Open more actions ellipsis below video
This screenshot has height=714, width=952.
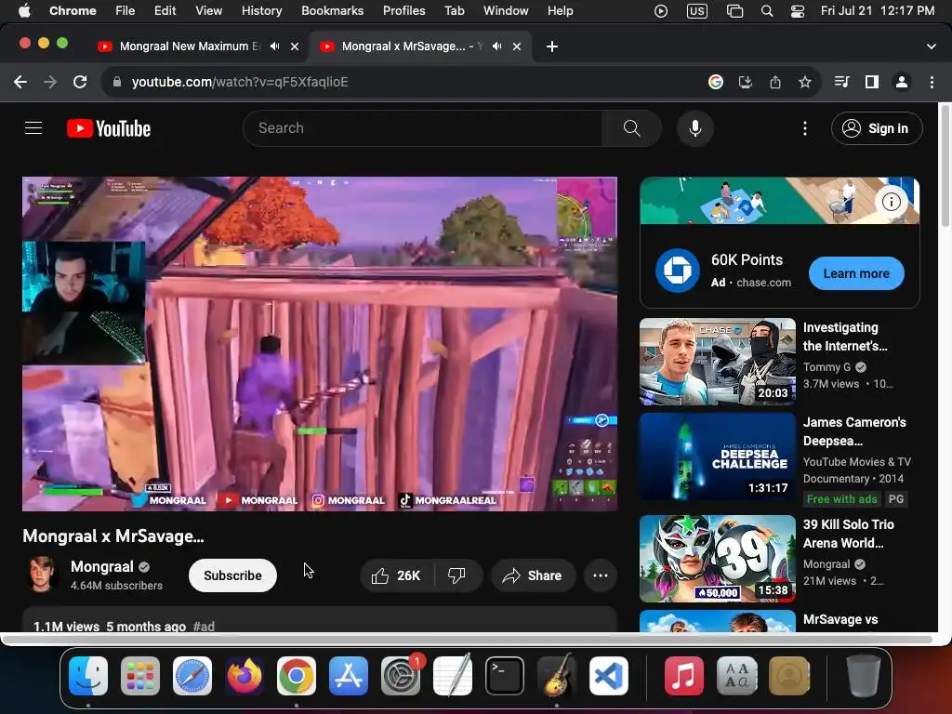point(600,575)
